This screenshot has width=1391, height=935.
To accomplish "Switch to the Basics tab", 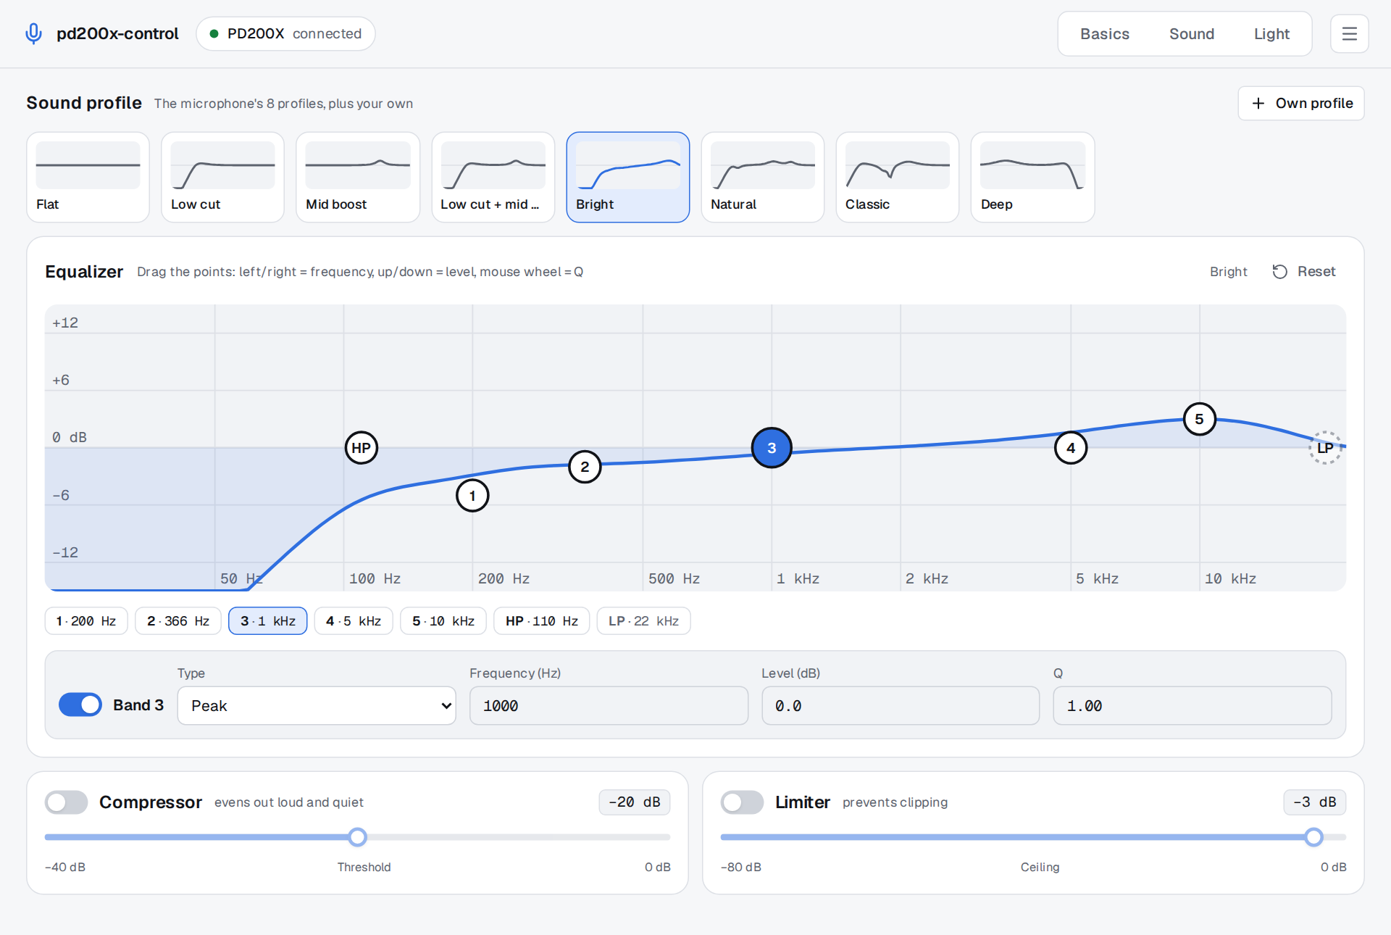I will (1105, 34).
